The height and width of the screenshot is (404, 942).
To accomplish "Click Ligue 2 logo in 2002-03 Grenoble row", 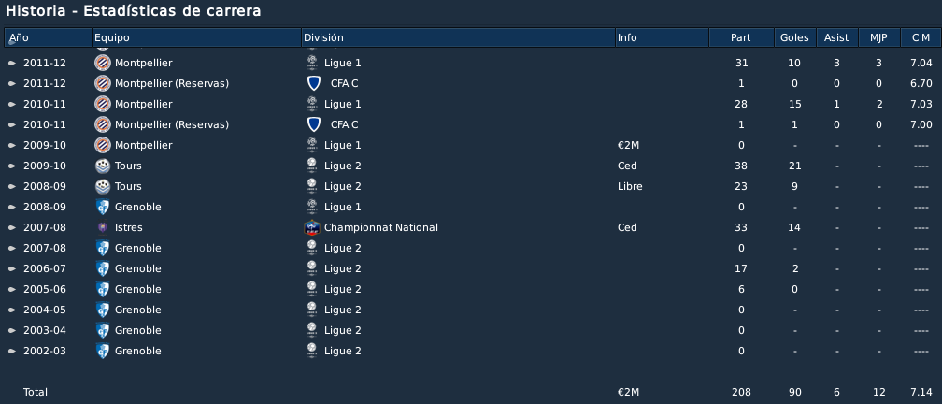I will [312, 351].
